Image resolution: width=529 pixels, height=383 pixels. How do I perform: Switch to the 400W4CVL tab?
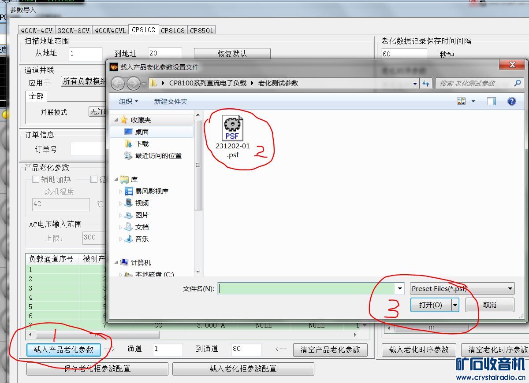110,30
